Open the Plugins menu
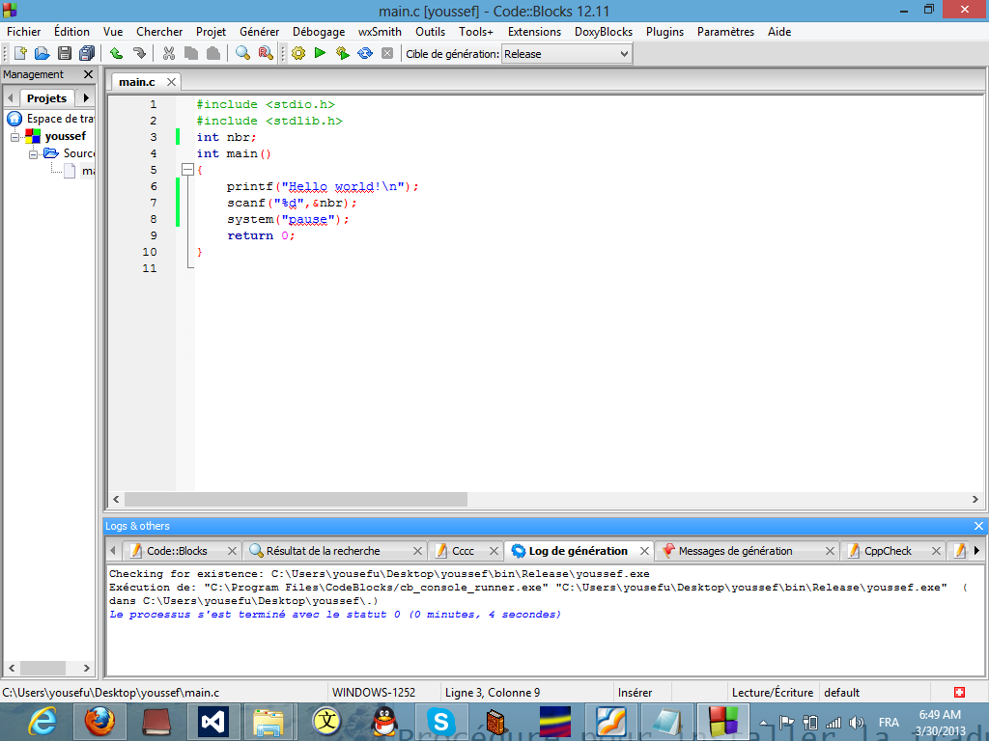This screenshot has width=989, height=741. pos(664,32)
